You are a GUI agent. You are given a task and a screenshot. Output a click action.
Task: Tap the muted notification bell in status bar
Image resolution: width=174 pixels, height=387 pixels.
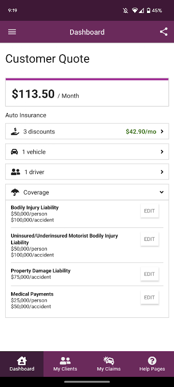click(x=126, y=11)
